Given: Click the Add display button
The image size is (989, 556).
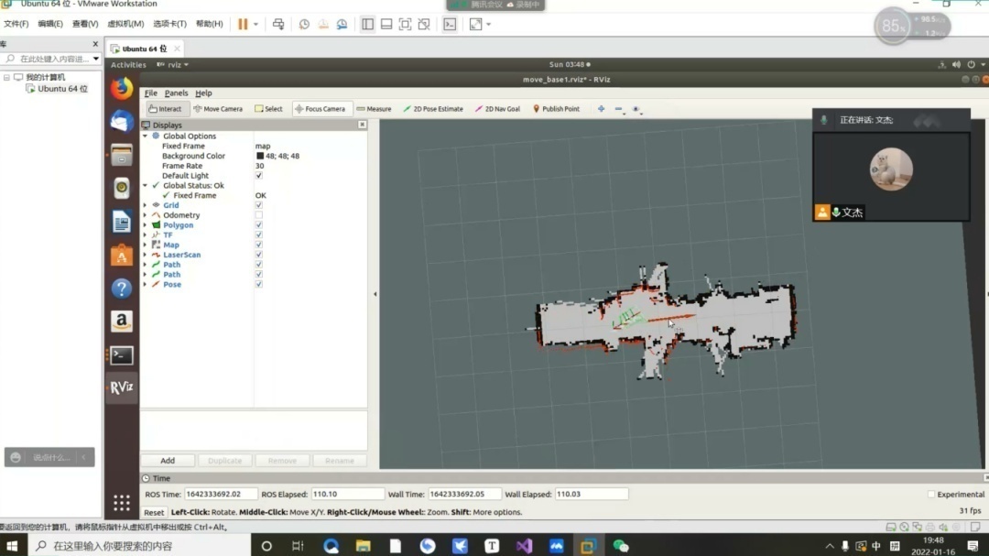Looking at the screenshot, I should click(x=168, y=461).
